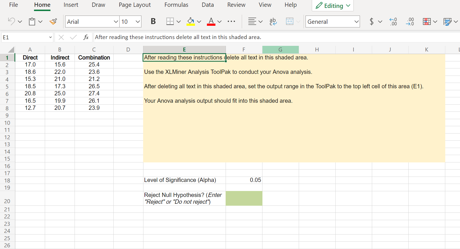Screen dimensions: 460x249
Task: Select the cell containing 22.0
Action: 60,72
